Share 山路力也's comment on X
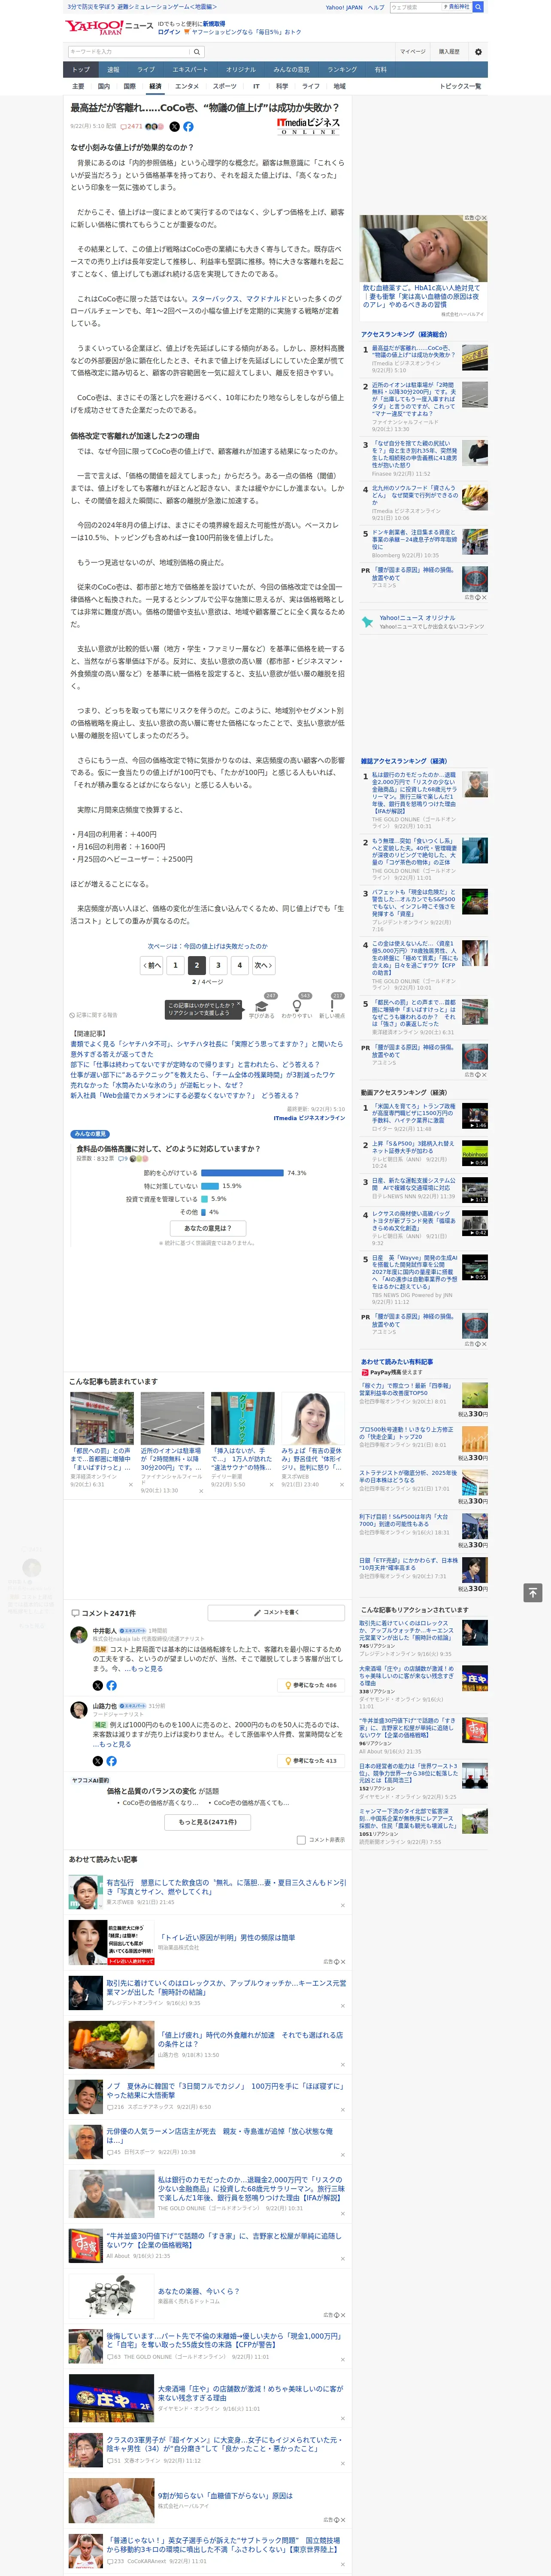The width and height of the screenshot is (551, 2576). click(x=97, y=1761)
